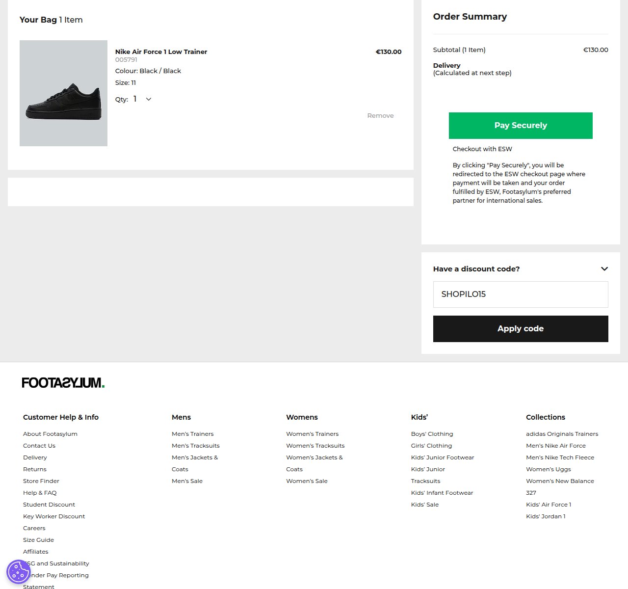Open the Women's Jackets & Coats link

314,463
